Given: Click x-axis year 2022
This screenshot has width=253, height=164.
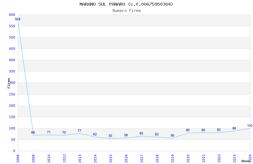Looking at the screenshot, I should [x=219, y=159].
